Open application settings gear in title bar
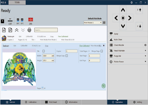 tap(132, 2)
